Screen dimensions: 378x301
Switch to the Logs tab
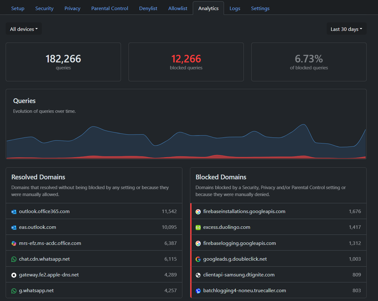click(235, 9)
